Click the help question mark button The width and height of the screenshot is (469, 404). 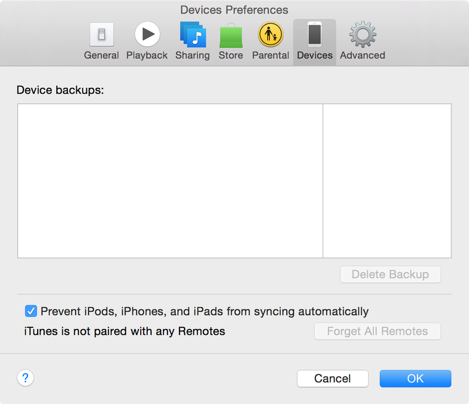pos(25,378)
